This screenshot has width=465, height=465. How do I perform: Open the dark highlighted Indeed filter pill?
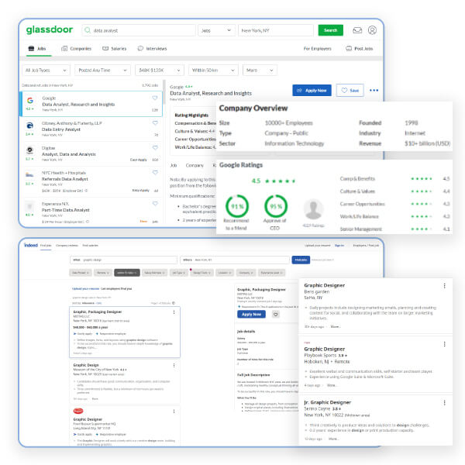(x=127, y=273)
